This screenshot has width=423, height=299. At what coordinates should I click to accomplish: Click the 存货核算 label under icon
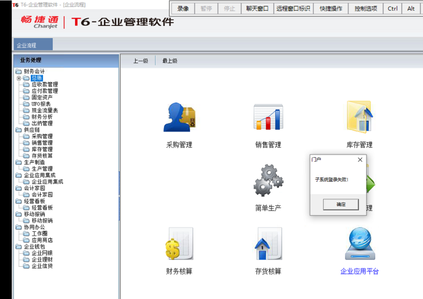(x=268, y=271)
